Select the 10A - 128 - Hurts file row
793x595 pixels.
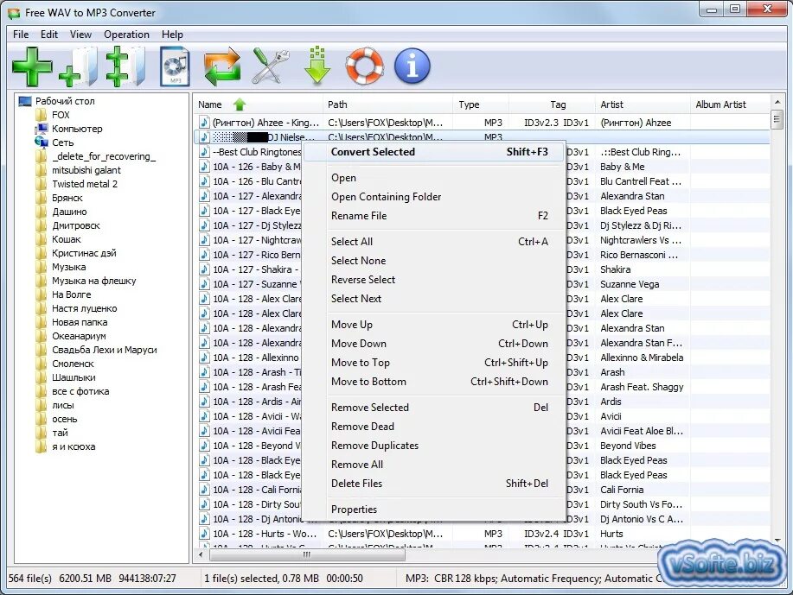483,534
